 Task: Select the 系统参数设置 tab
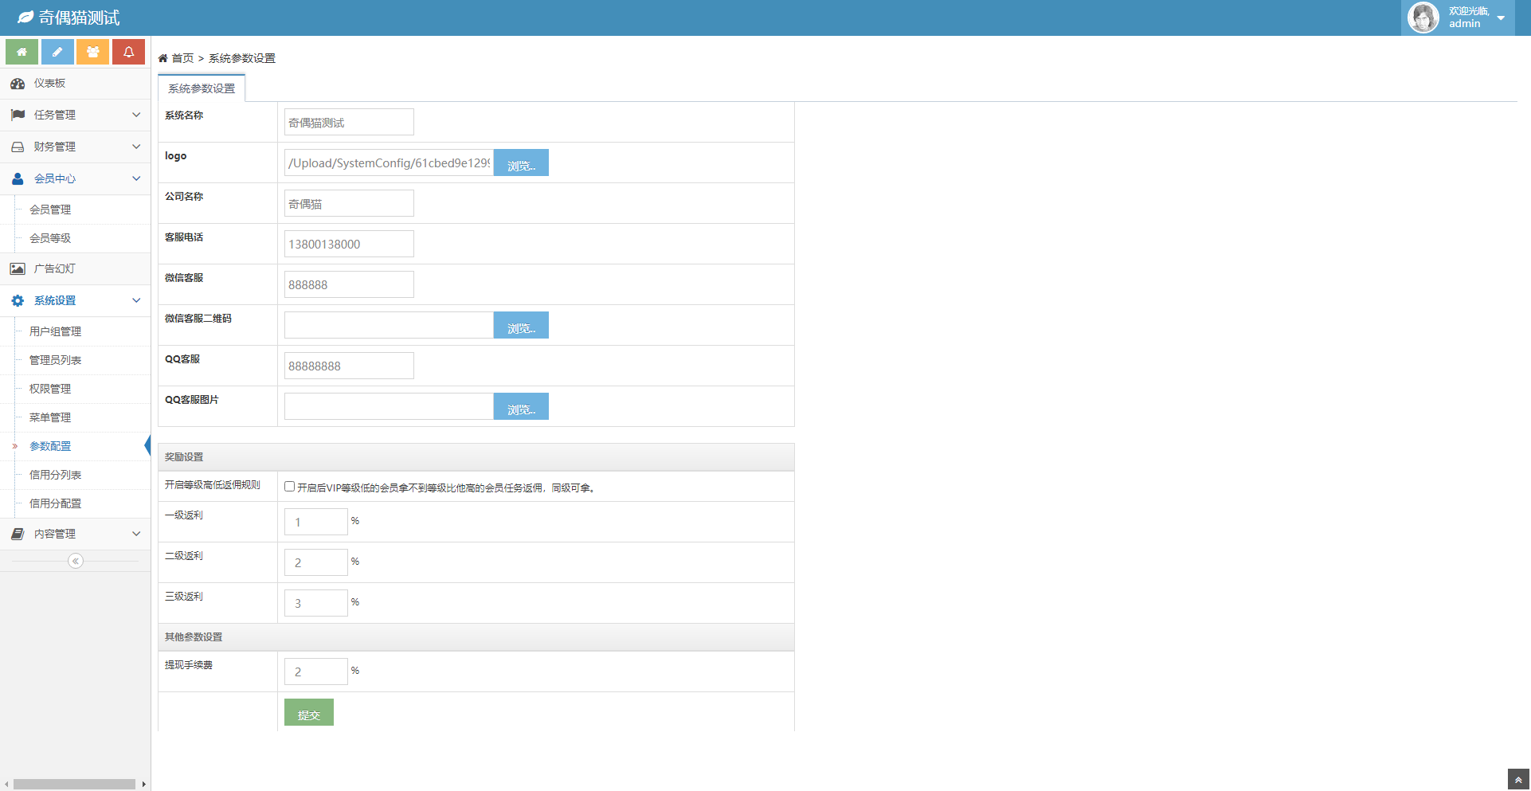(x=202, y=88)
